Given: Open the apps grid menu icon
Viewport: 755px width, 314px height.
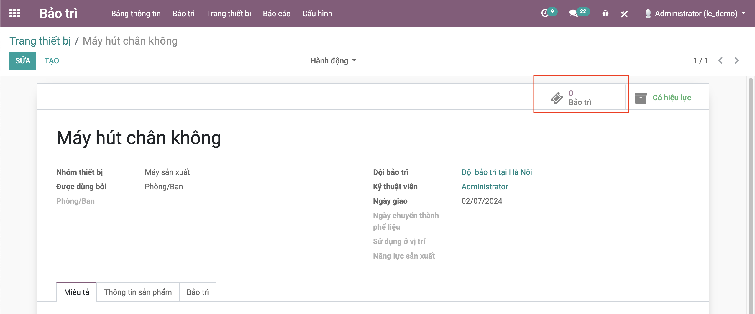Looking at the screenshot, I should tap(15, 14).
